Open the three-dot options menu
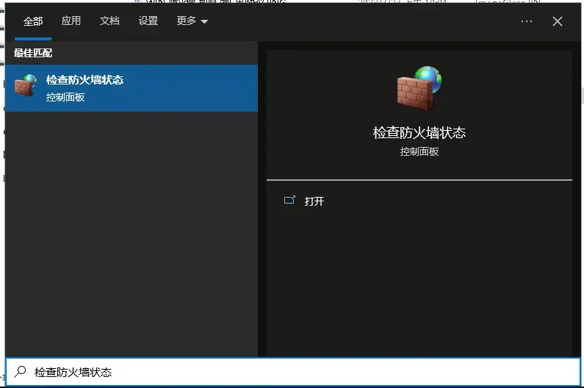 tap(526, 21)
